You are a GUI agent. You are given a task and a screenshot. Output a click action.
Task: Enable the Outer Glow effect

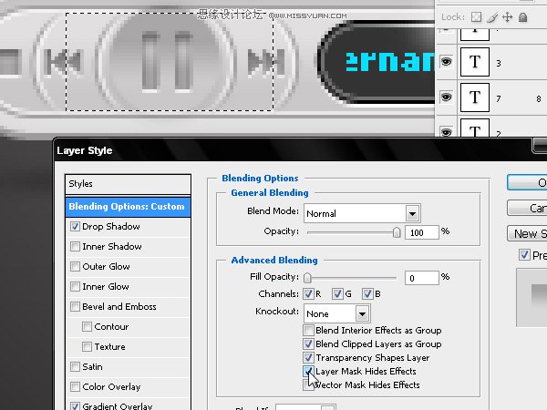coord(75,266)
